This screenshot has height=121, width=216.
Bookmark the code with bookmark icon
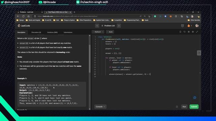180,32
